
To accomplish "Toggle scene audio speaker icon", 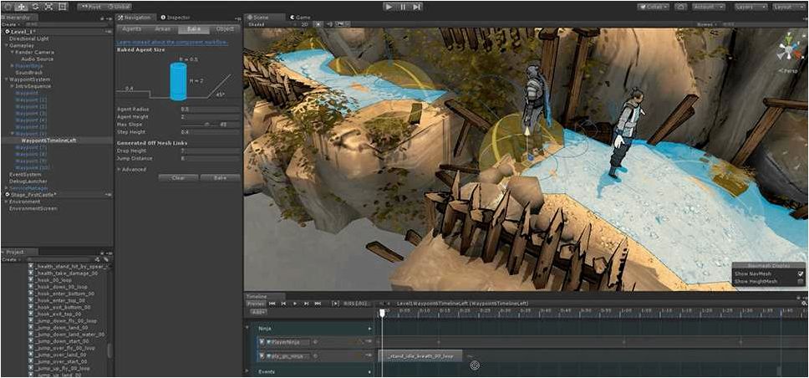I will [330, 23].
